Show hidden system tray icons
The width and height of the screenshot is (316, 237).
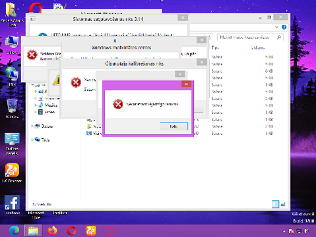[x=284, y=231]
